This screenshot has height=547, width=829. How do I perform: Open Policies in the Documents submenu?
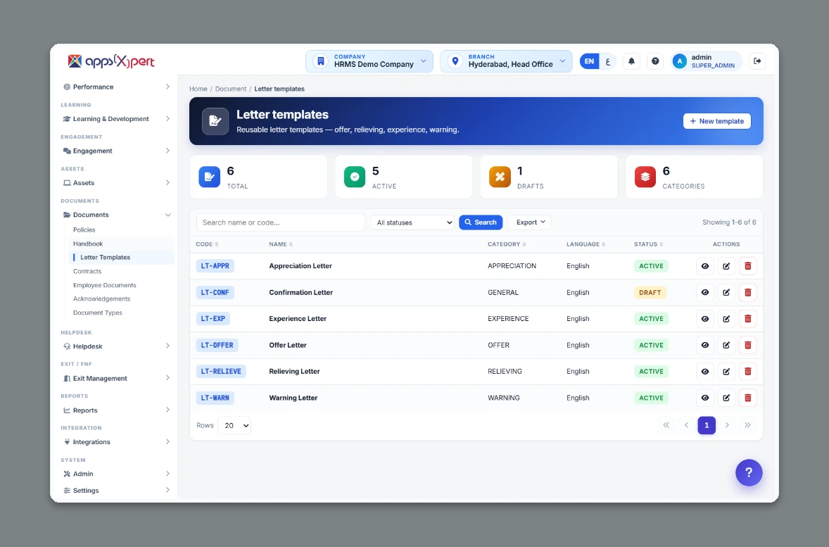point(84,230)
